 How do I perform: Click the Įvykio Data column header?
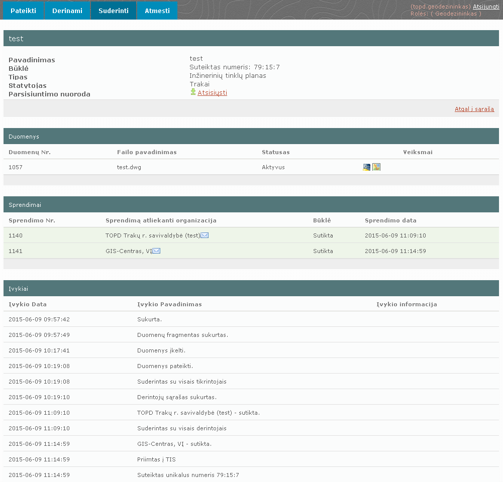(x=28, y=304)
